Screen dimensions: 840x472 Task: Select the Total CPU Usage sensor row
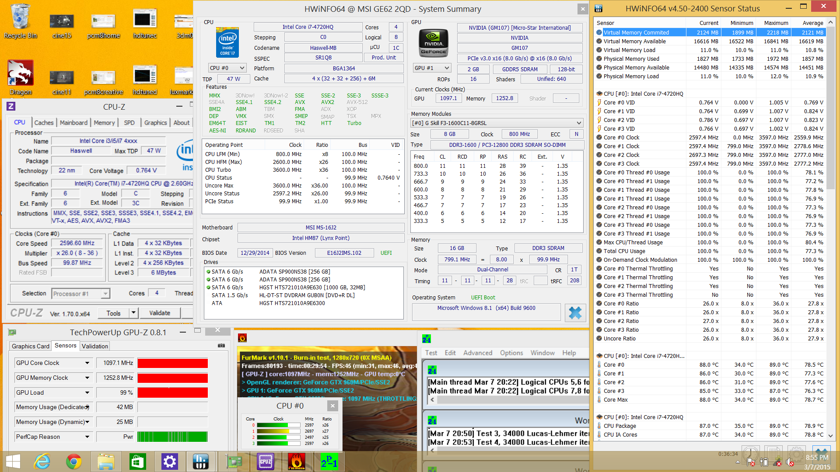click(710, 251)
